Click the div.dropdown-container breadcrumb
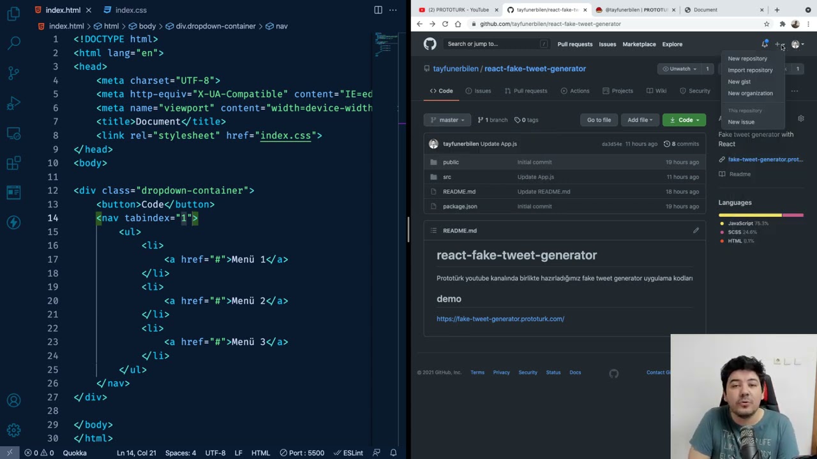This screenshot has height=459, width=817. pos(211,26)
